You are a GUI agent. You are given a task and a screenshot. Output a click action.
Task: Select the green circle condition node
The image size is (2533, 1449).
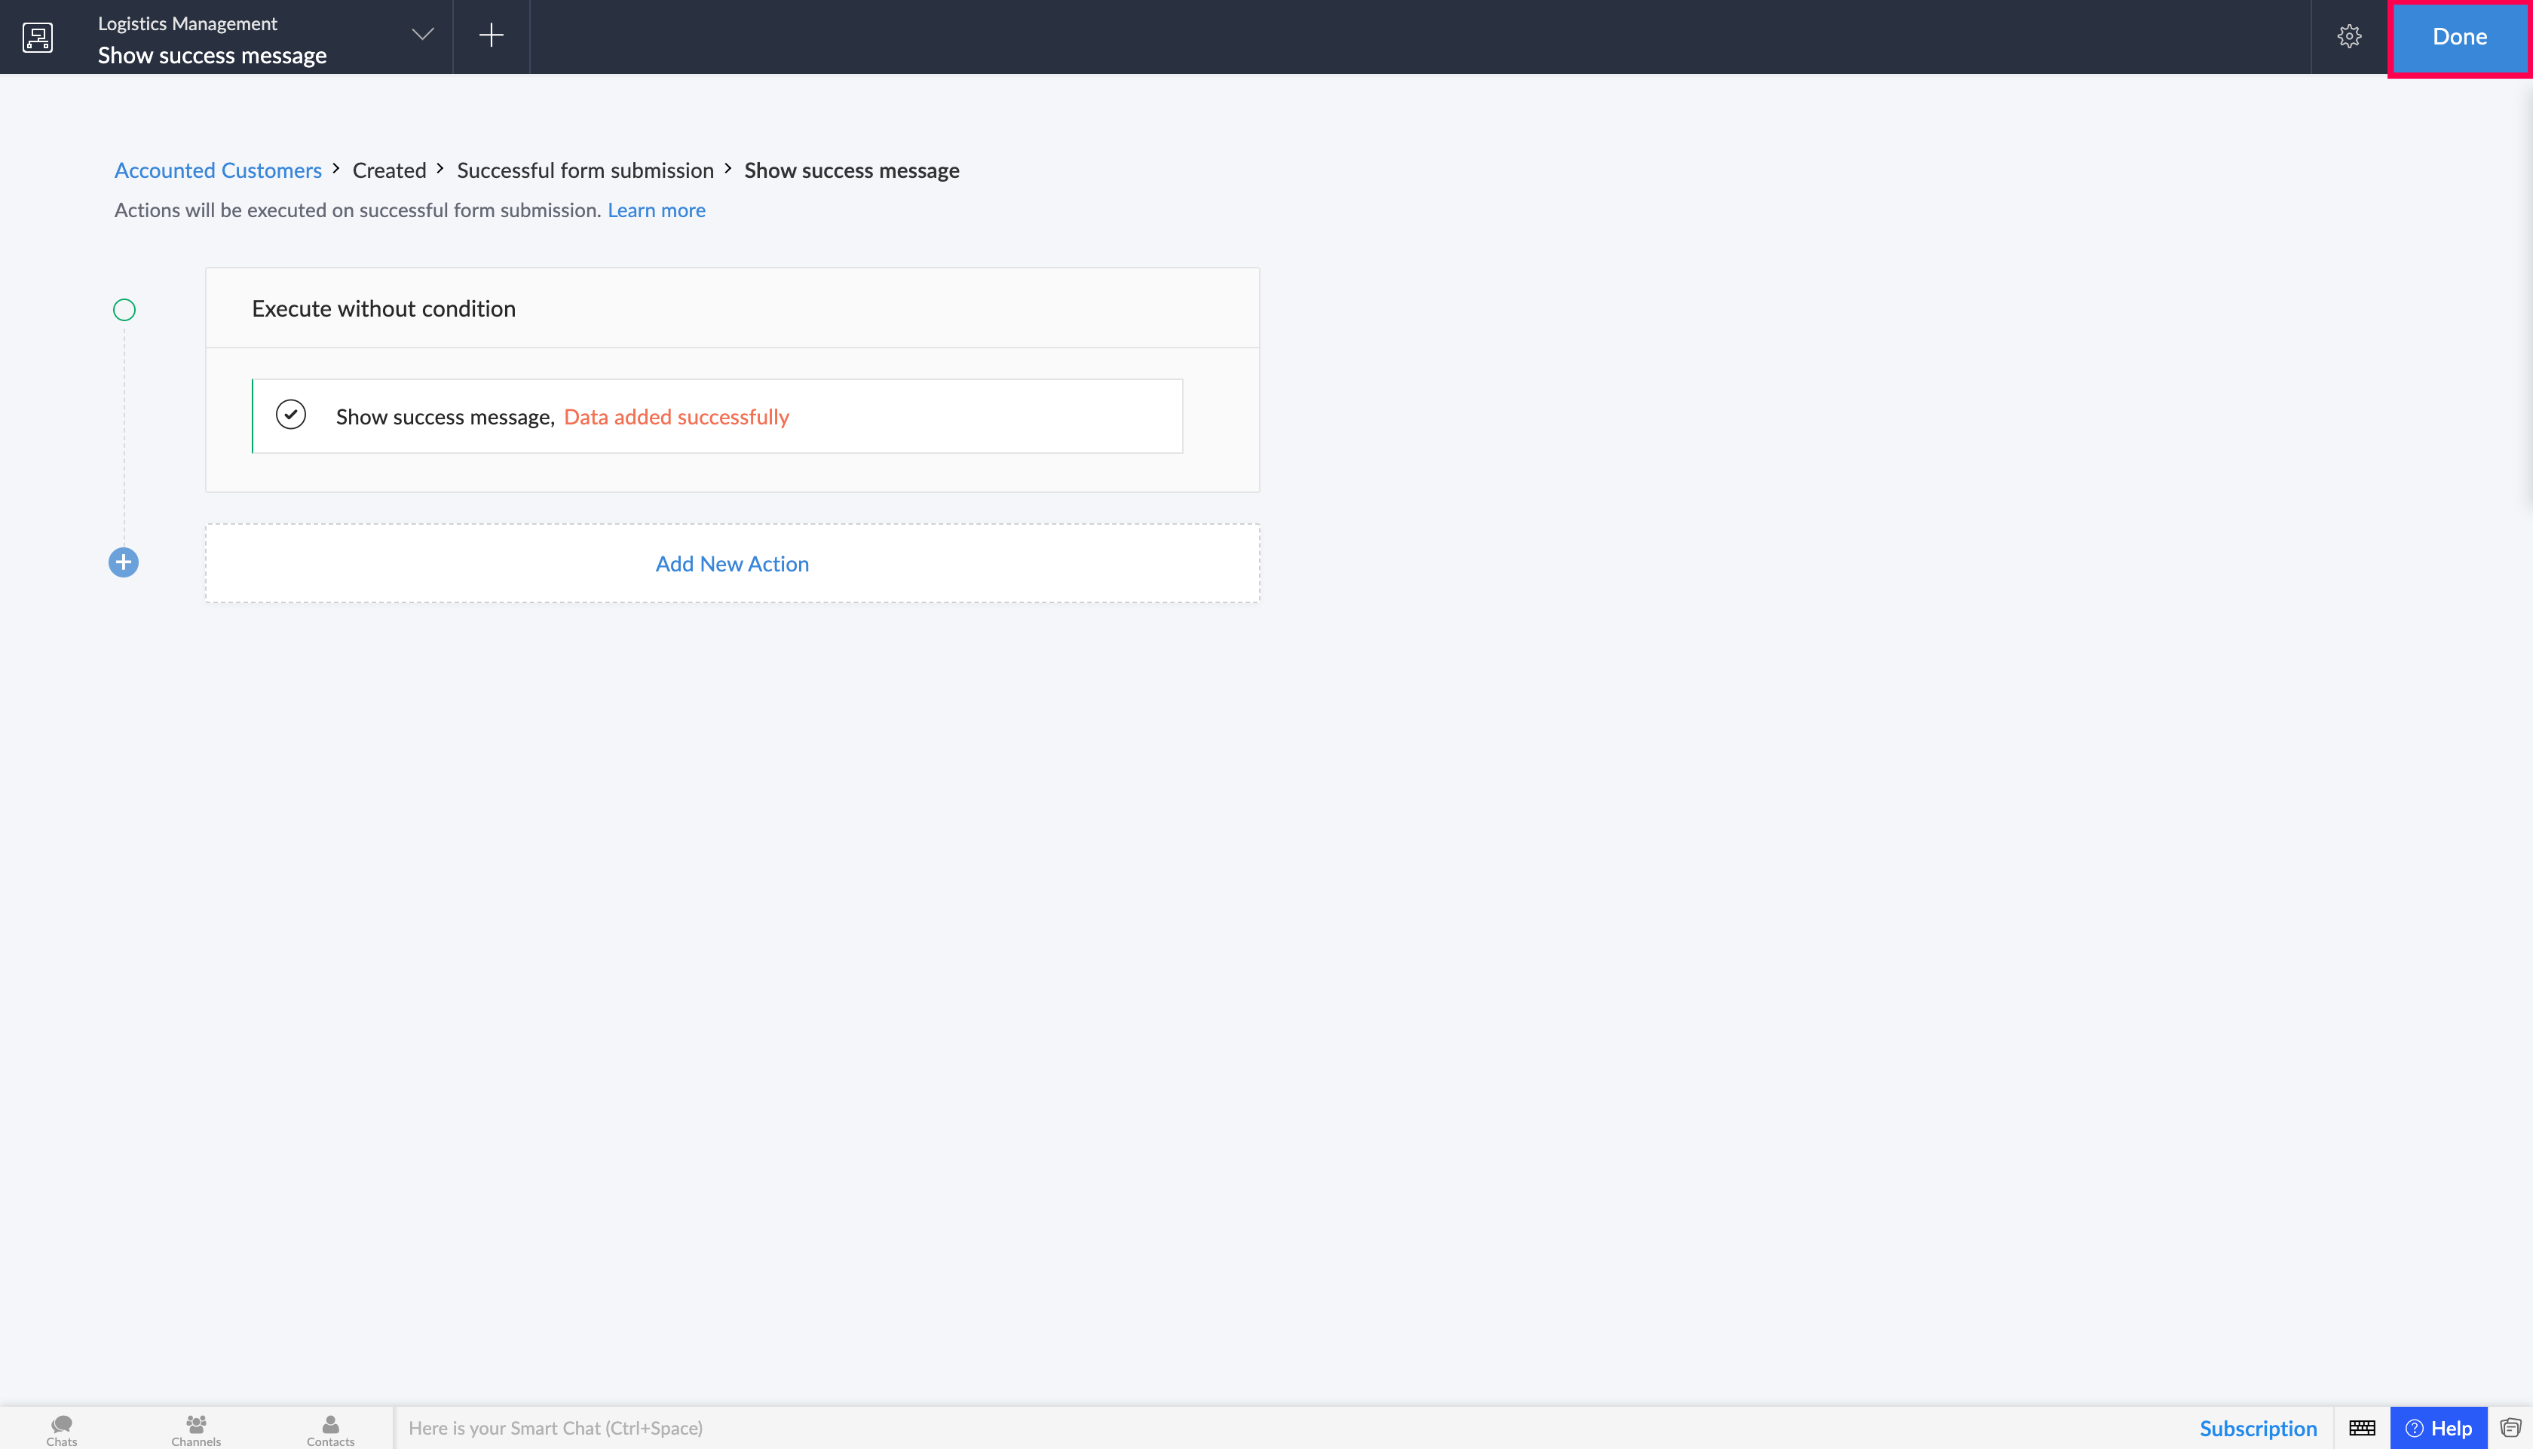pos(124,310)
